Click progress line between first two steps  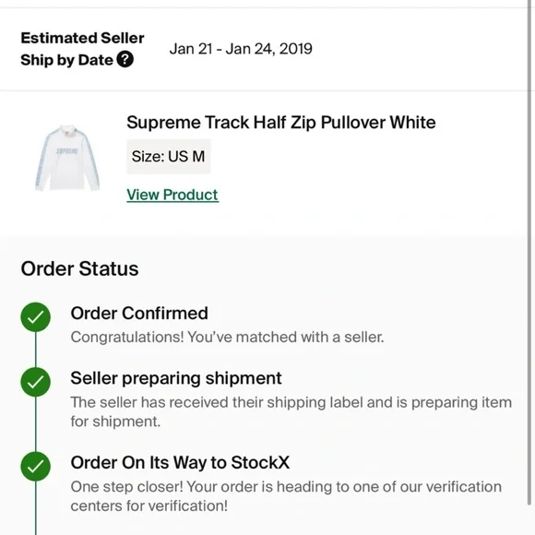[35, 350]
